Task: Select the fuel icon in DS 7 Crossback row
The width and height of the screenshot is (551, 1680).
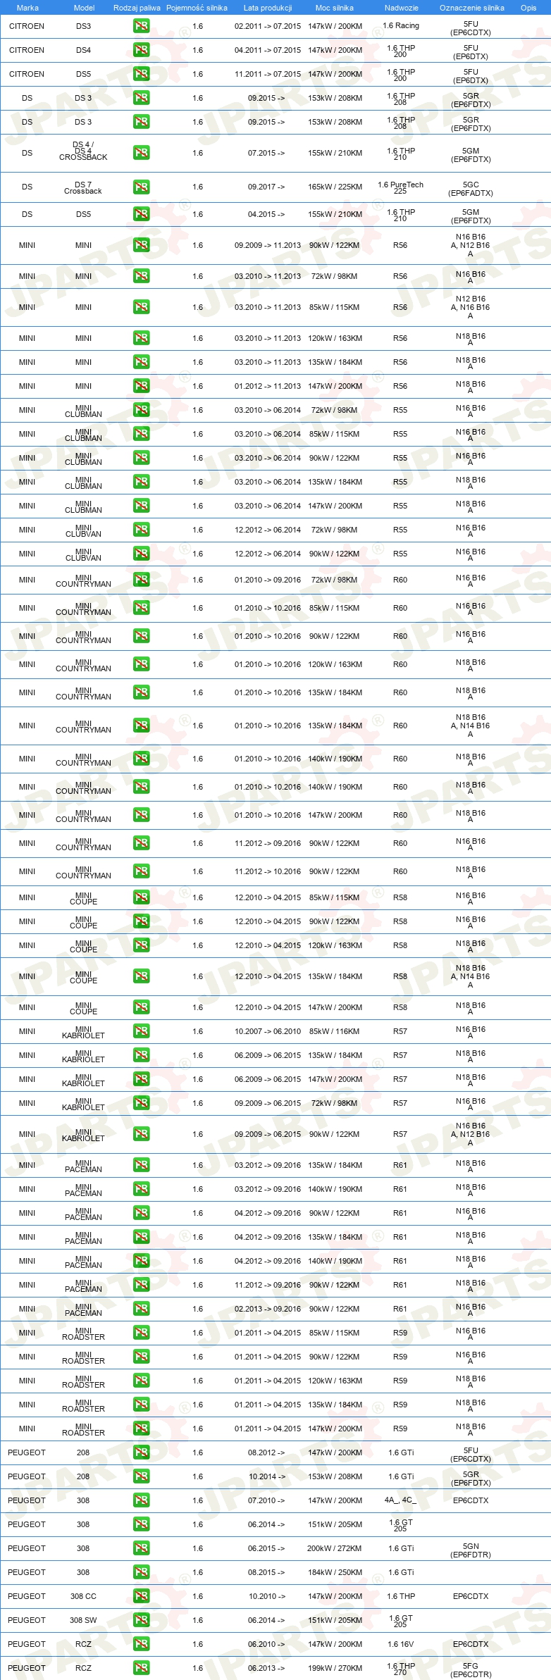Action: pos(141,187)
